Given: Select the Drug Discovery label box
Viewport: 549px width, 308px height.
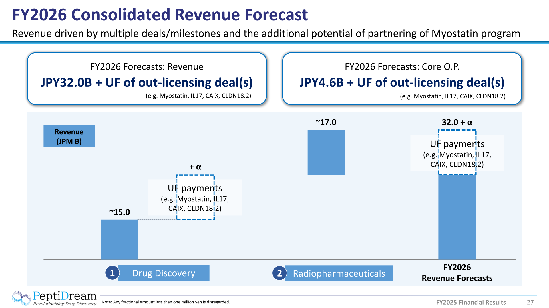Looking at the screenshot, I should 164,273.
